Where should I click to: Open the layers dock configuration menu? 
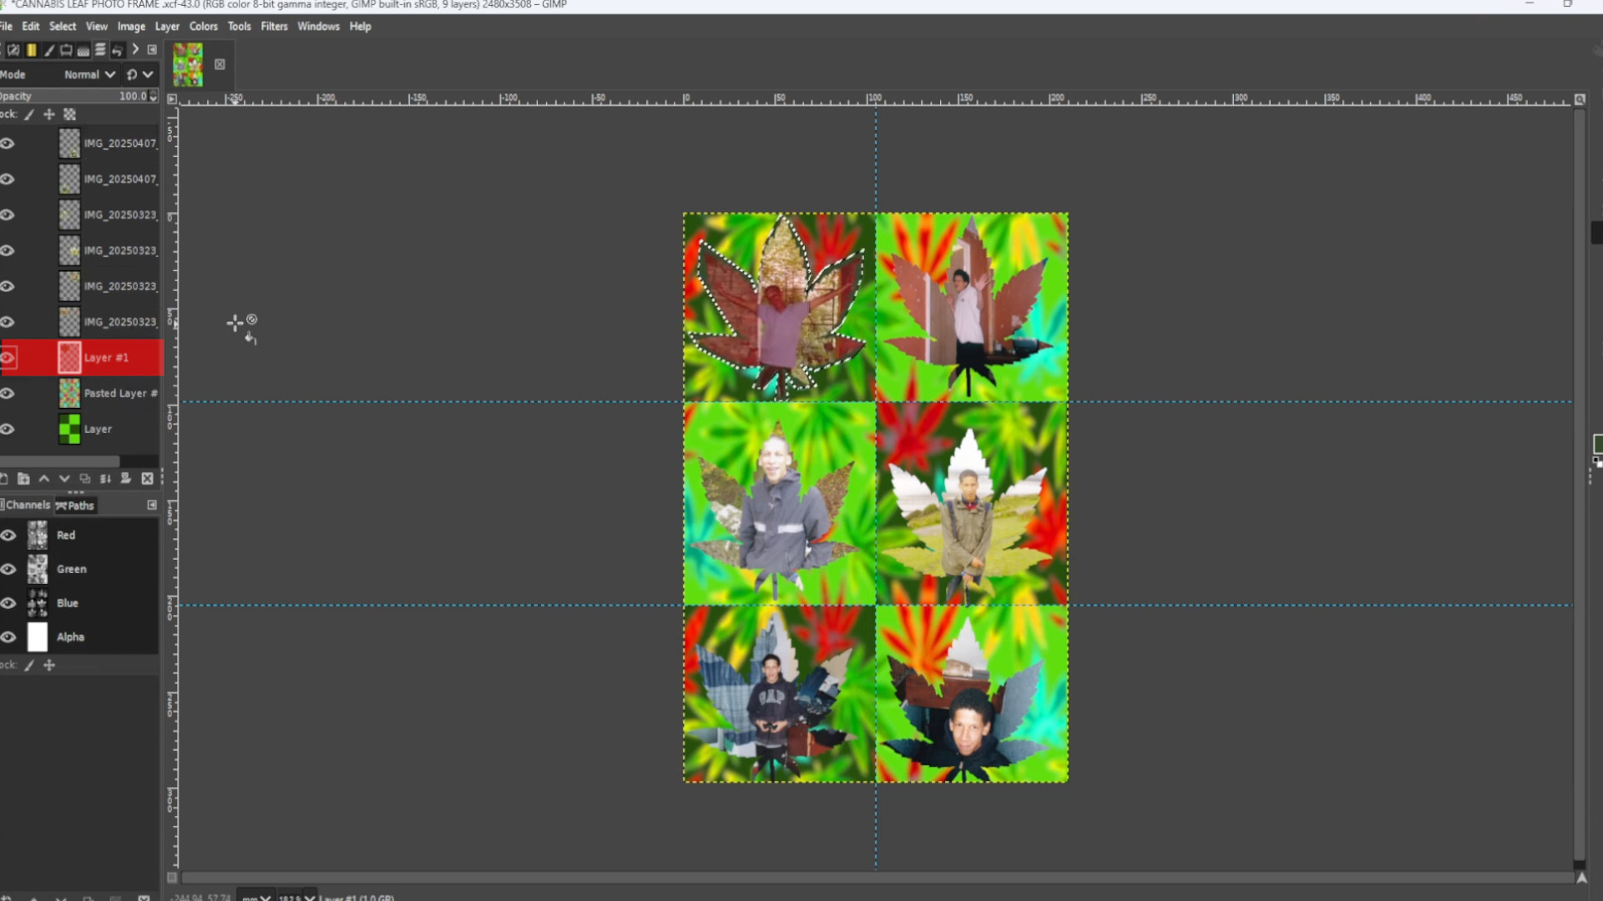[152, 50]
